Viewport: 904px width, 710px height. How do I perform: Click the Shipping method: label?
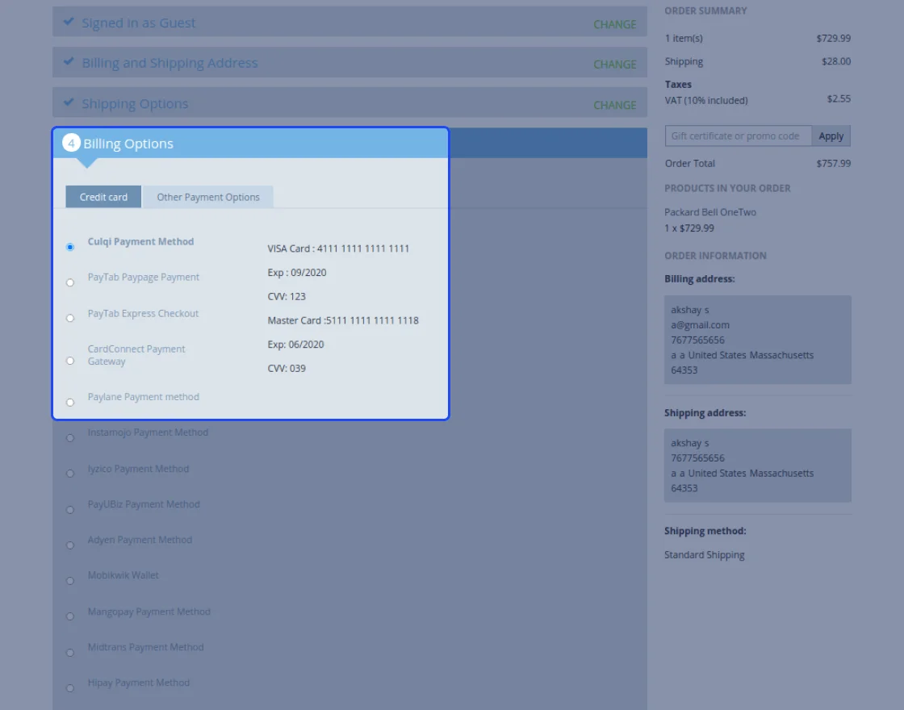[x=705, y=531]
